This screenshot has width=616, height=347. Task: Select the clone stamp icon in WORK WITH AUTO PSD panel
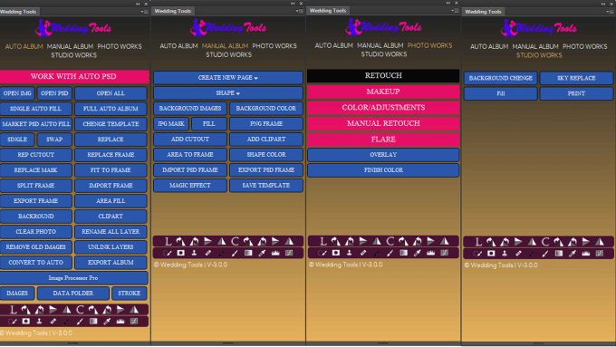39,322
